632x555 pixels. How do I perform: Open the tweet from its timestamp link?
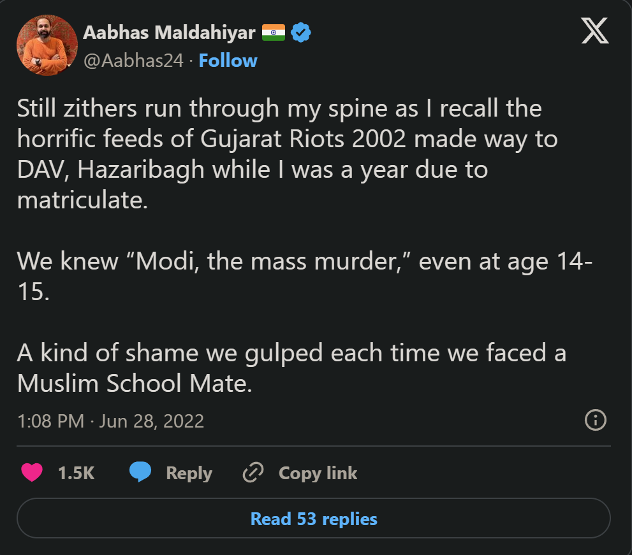coord(111,421)
